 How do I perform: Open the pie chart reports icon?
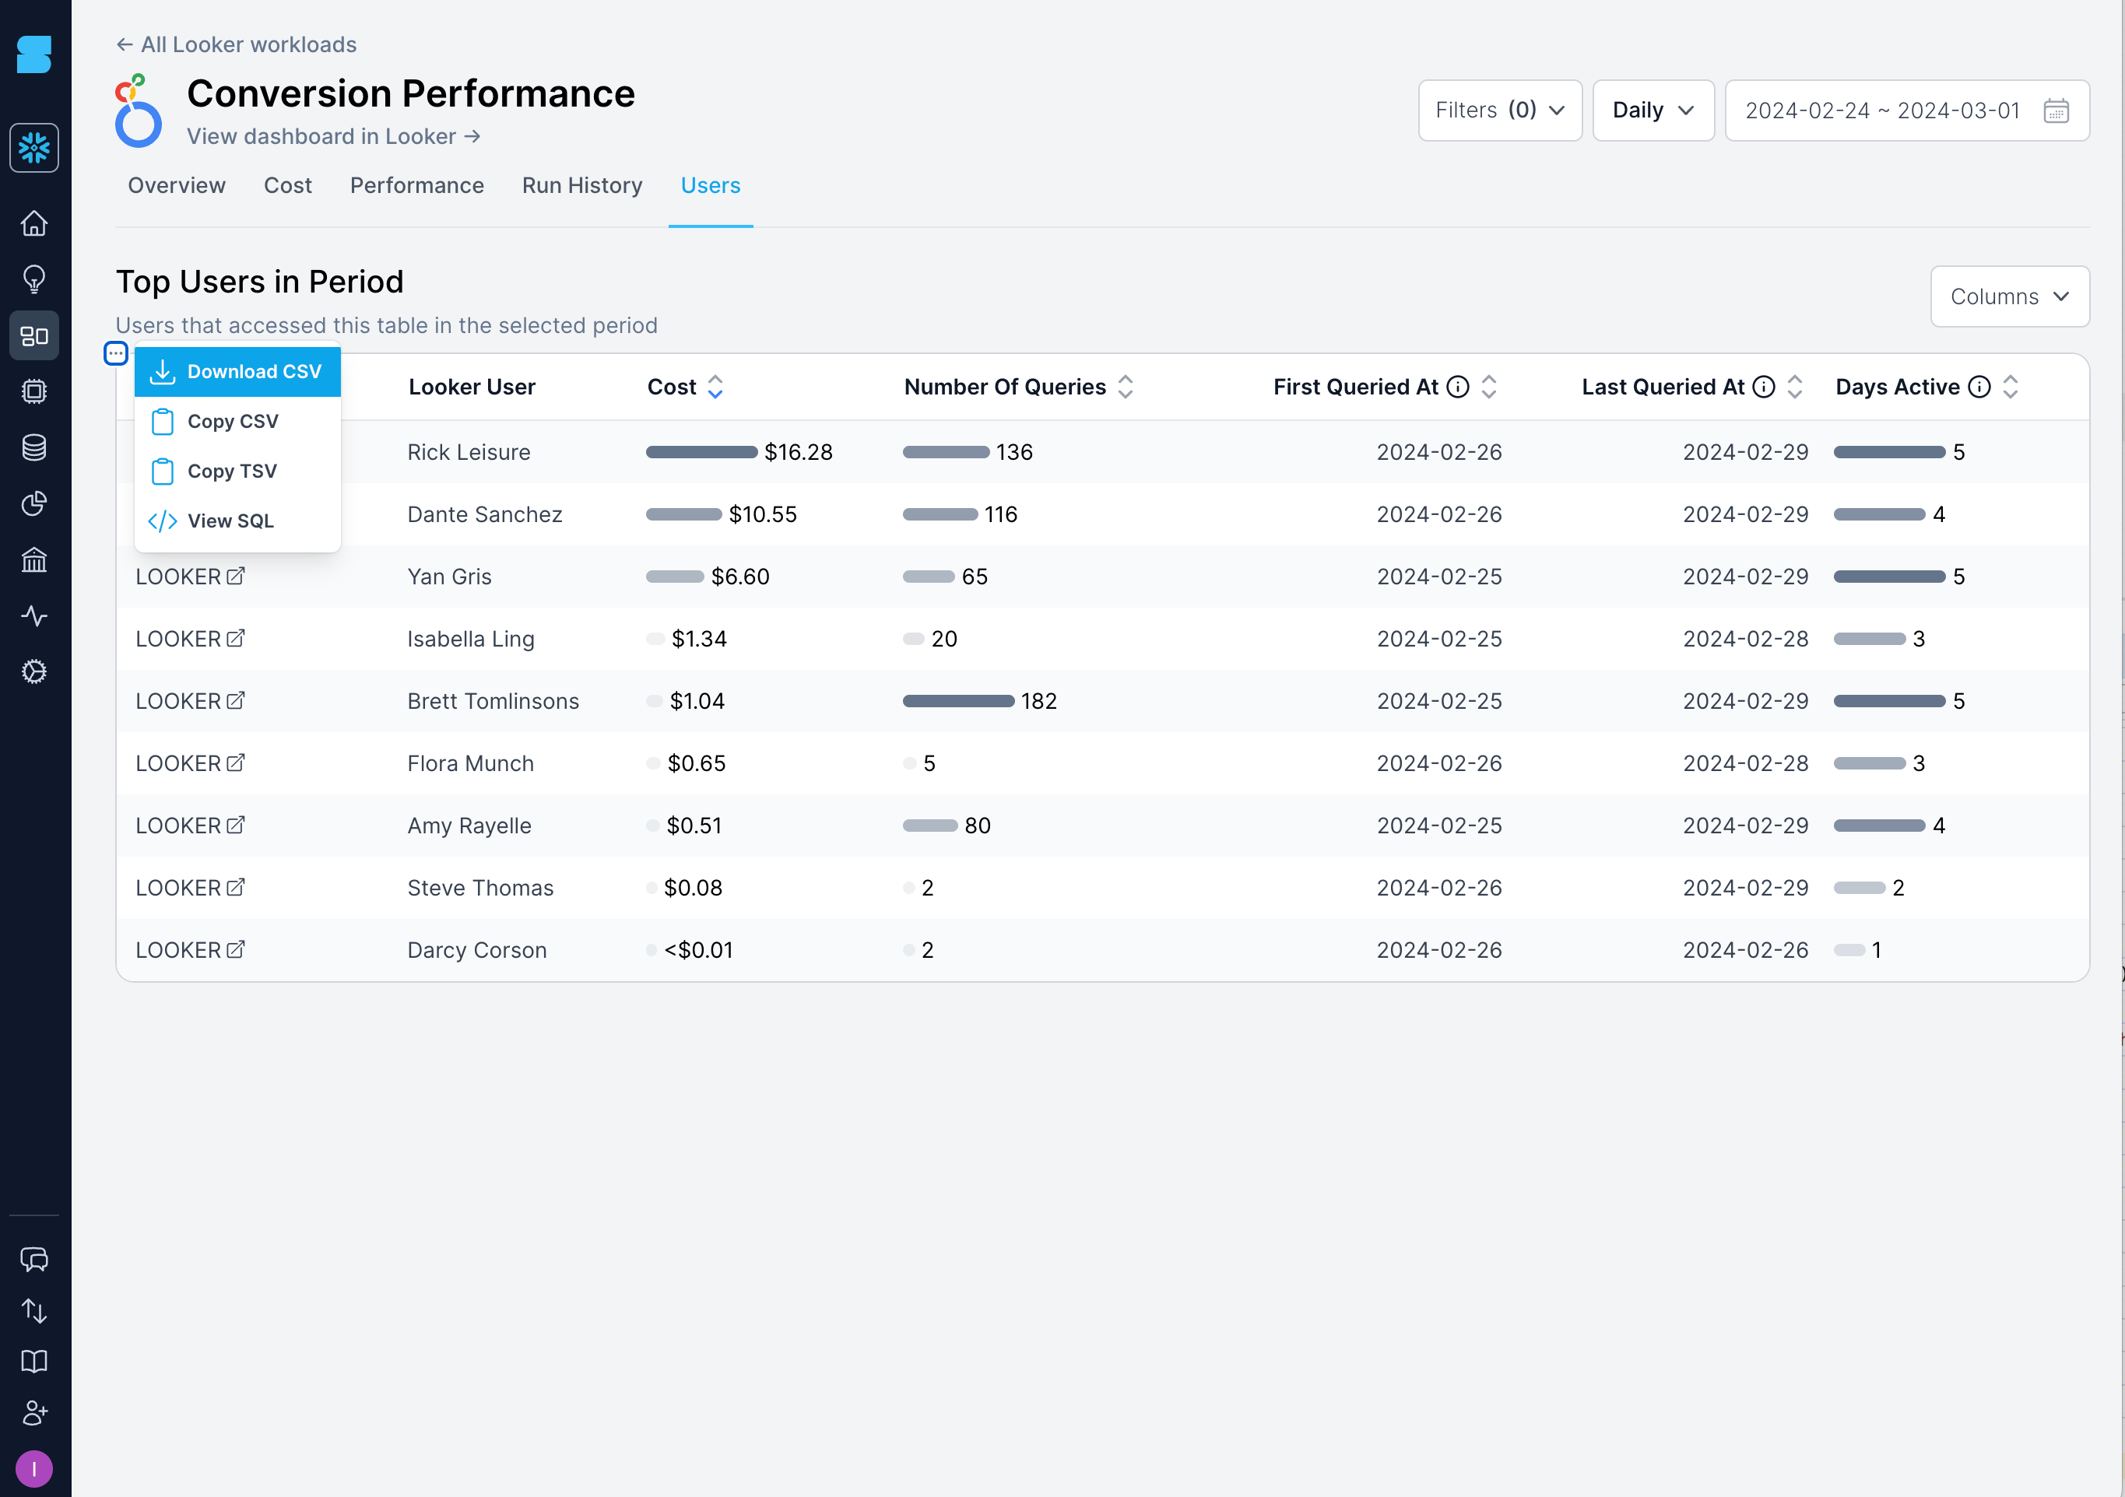34,503
